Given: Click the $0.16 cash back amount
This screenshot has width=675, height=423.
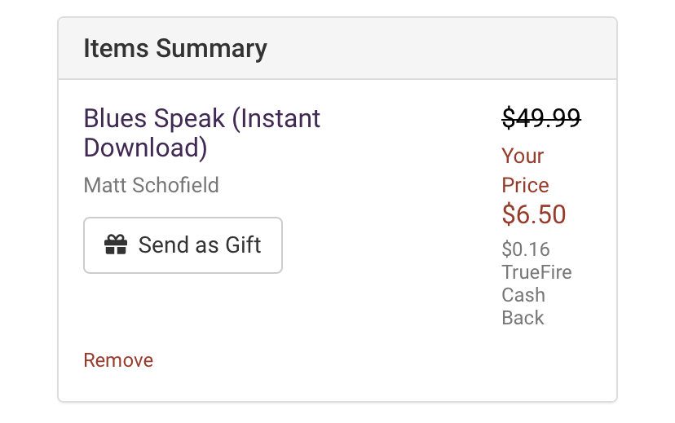Looking at the screenshot, I should coord(526,249).
